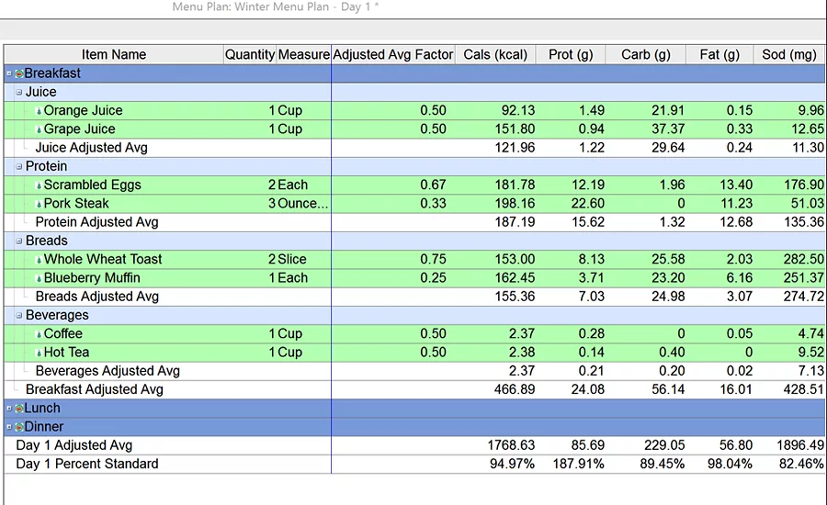
Task: Select the Whole Wheat Toast row
Action: pyautogui.click(x=414, y=259)
